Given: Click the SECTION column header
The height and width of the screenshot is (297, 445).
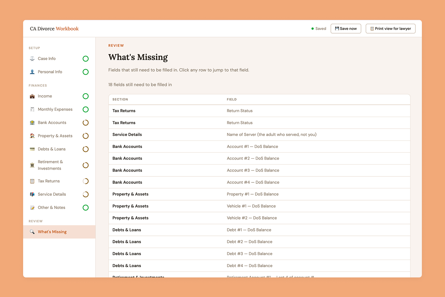Looking at the screenshot, I should (x=120, y=100).
